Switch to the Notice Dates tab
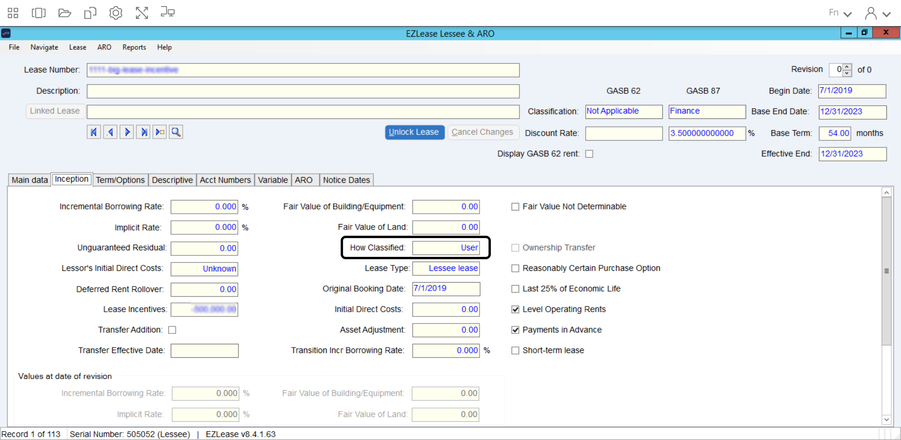 pos(346,180)
